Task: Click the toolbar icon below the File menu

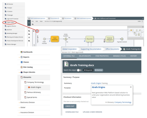Action: tap(33, 24)
